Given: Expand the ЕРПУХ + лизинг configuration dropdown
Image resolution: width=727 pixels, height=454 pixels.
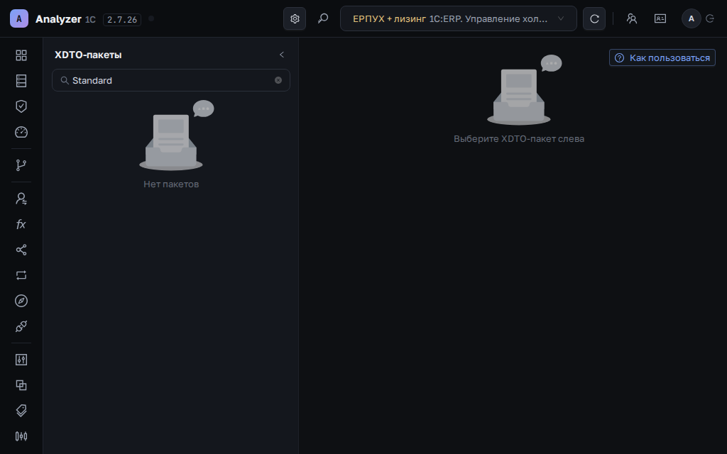Looking at the screenshot, I should 459,18.
